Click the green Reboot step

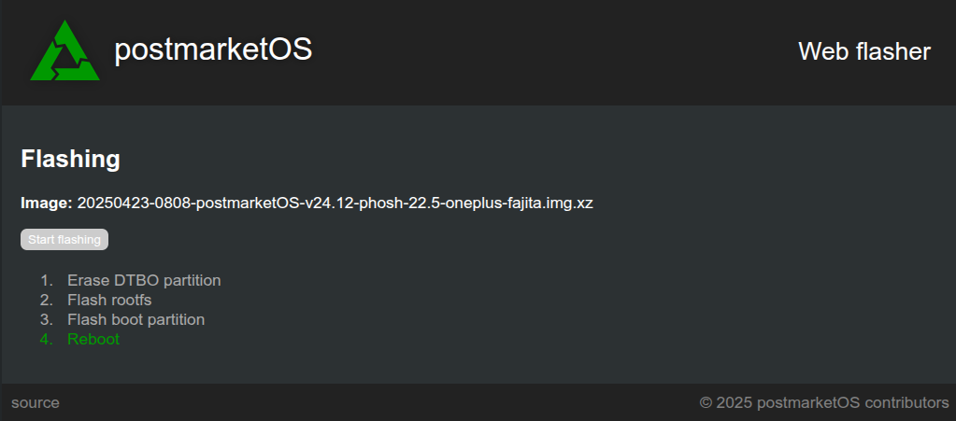click(x=93, y=339)
